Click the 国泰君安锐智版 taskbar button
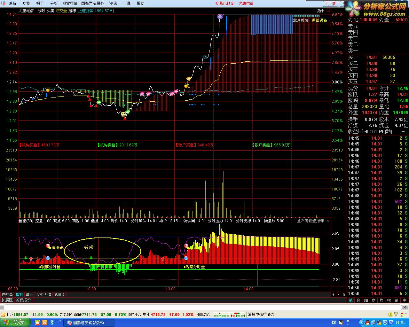The height and width of the screenshot is (327, 409). point(88,323)
